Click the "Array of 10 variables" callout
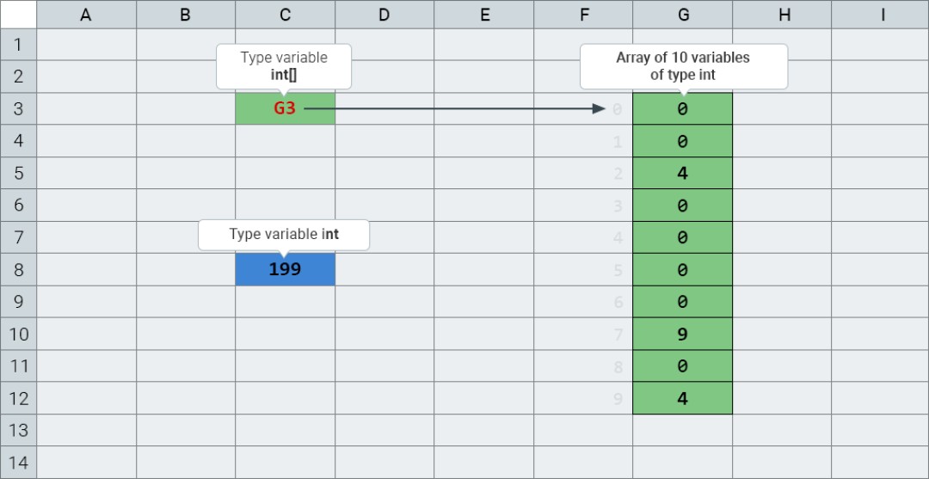Viewport: 929px width, 479px height. pos(683,66)
